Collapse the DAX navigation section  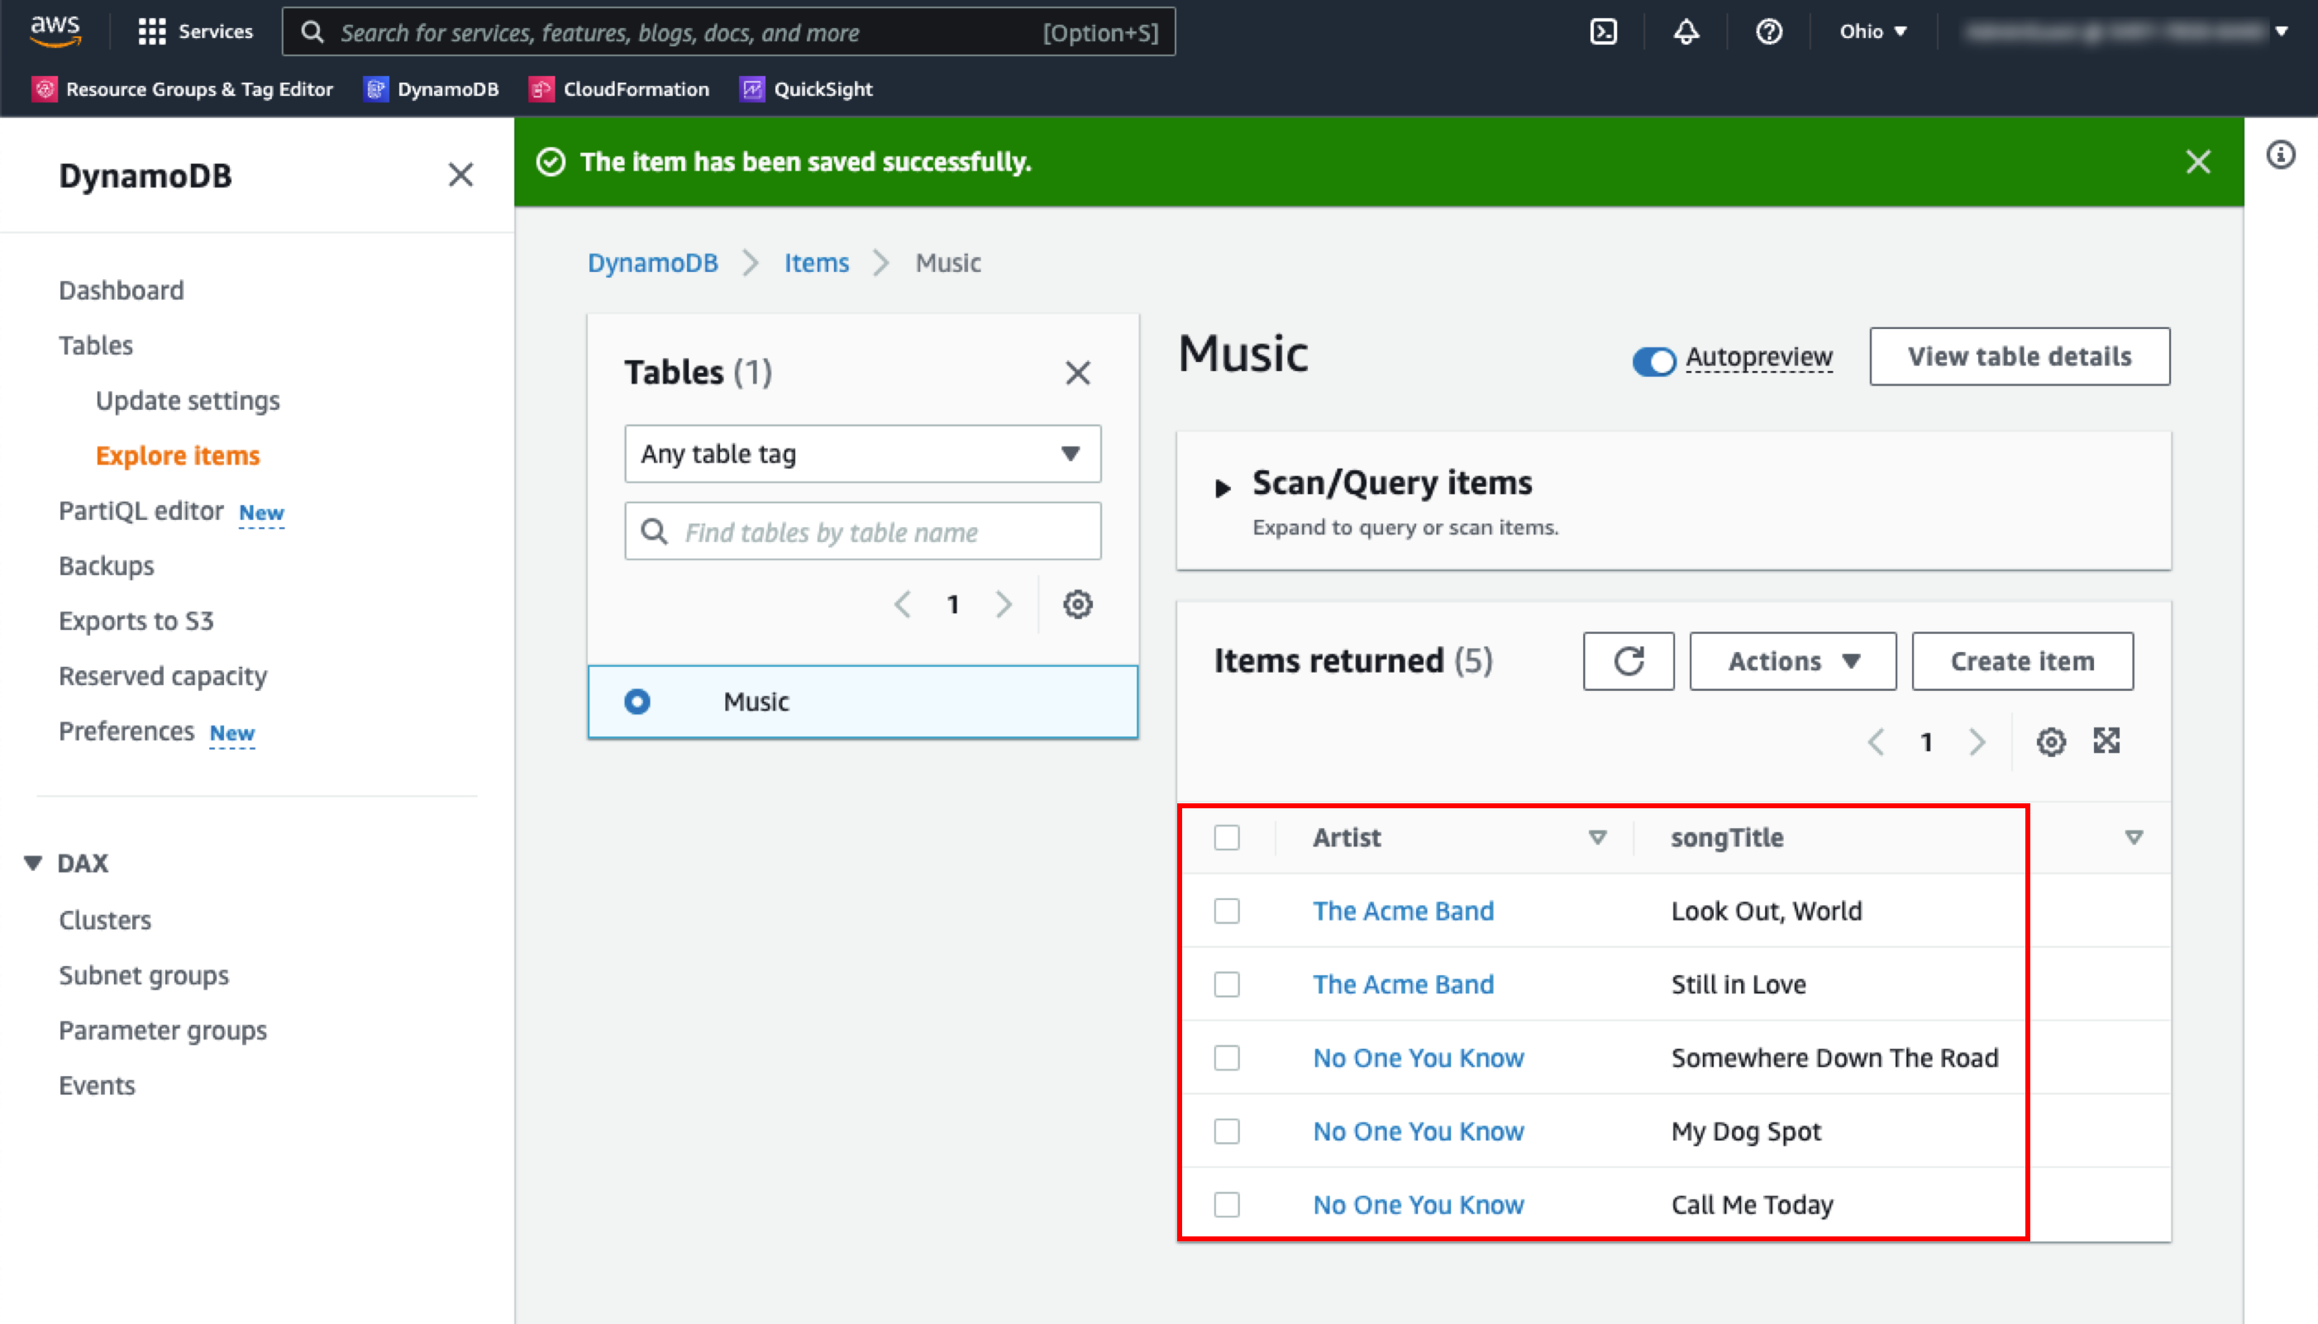coord(33,863)
